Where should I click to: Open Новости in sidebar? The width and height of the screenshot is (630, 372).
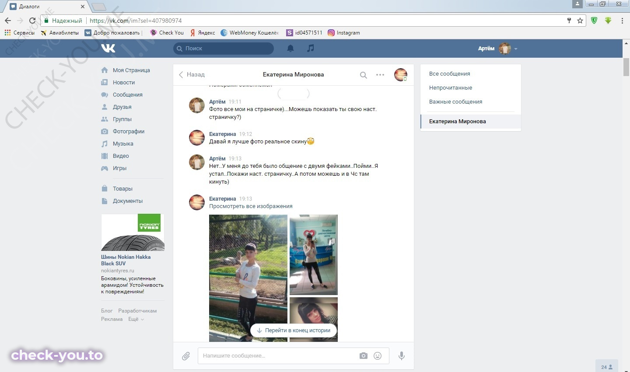124,83
